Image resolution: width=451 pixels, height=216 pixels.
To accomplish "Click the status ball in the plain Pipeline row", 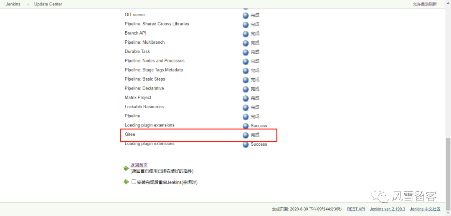I will (246, 117).
